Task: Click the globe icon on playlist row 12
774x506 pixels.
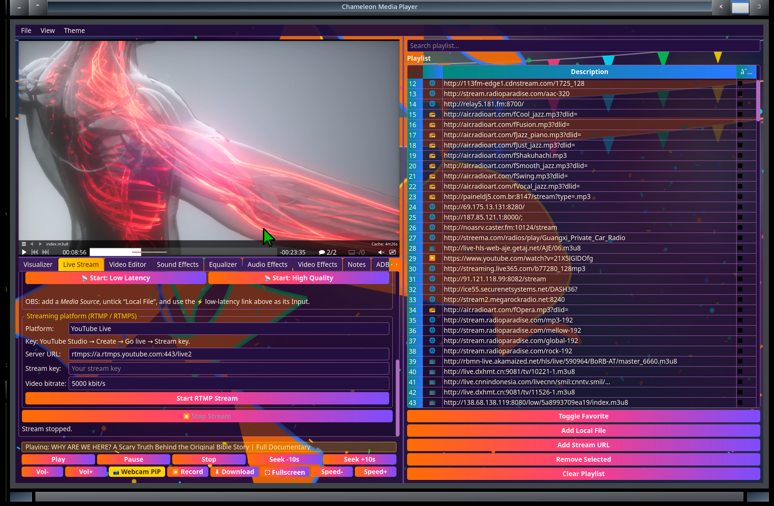Action: point(432,83)
